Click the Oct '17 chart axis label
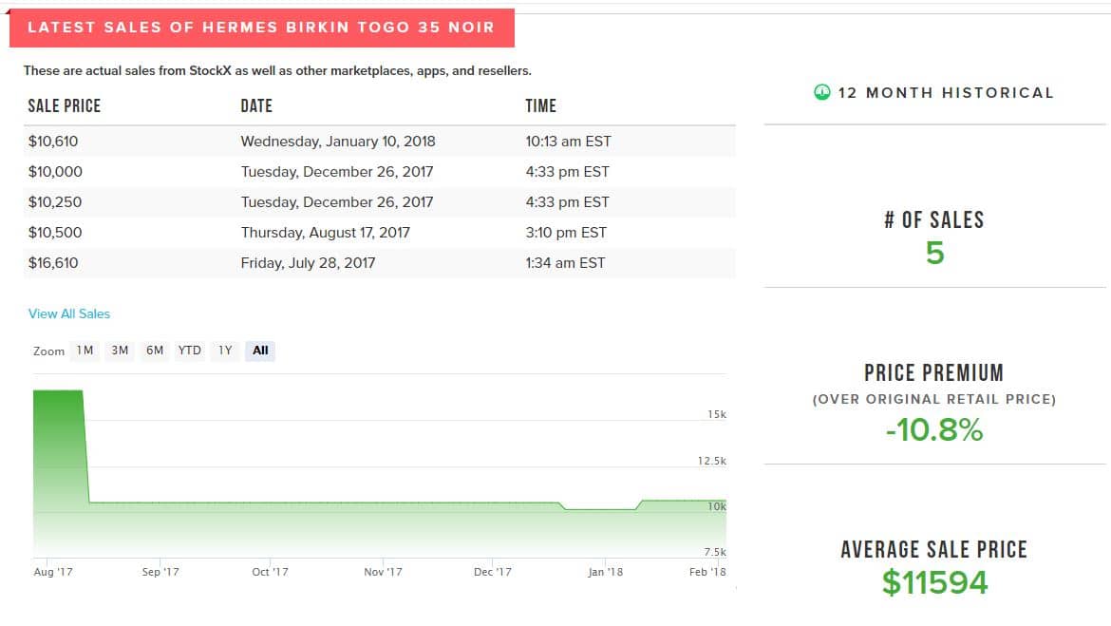 (x=270, y=572)
